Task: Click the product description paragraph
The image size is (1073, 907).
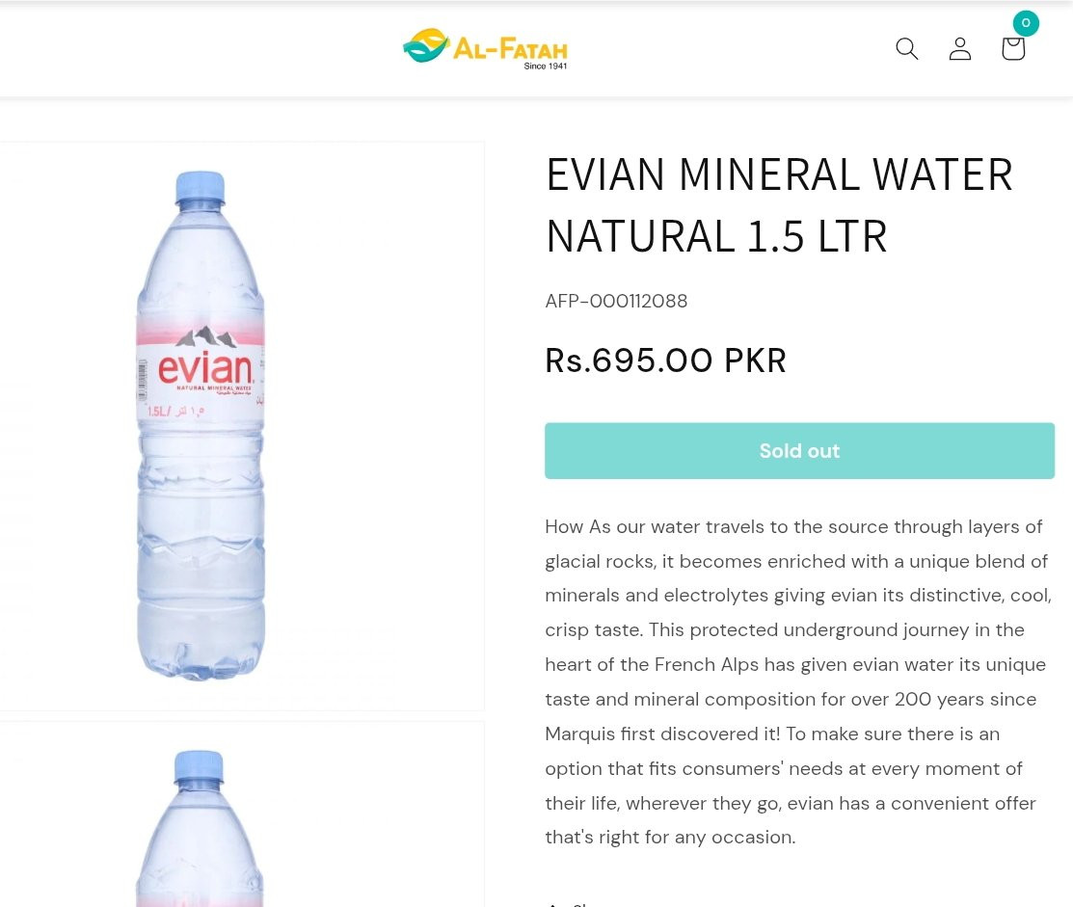Action: [x=798, y=681]
